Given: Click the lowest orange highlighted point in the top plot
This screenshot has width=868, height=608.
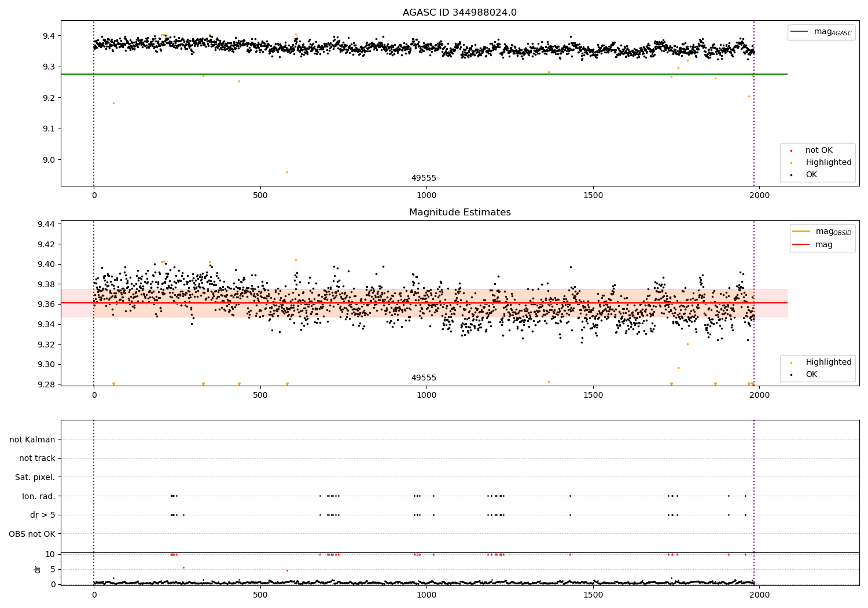Looking at the screenshot, I should [x=287, y=172].
